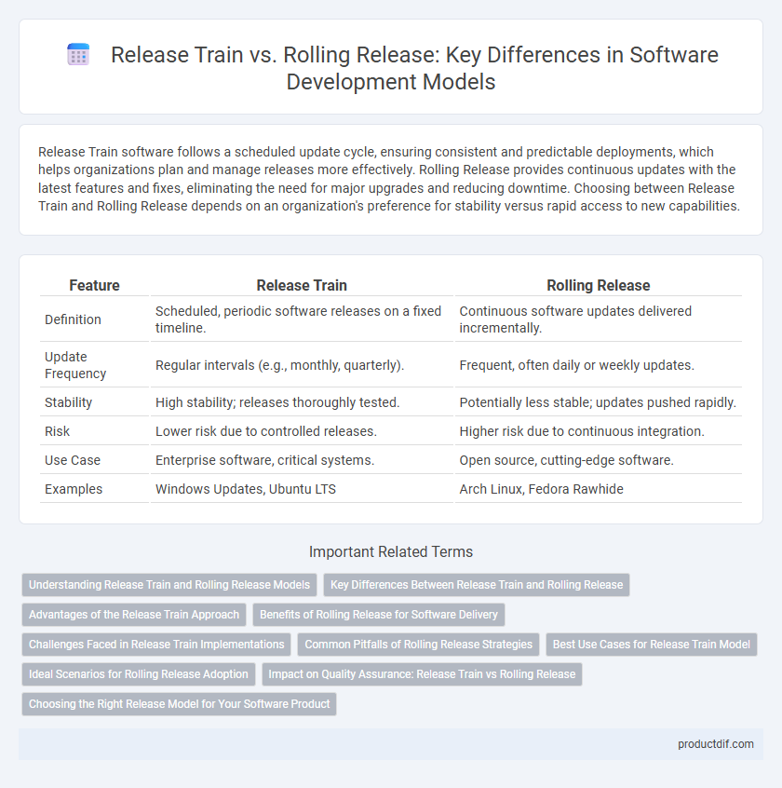Click the 'Important Related Terms' heading
The height and width of the screenshot is (788, 782).
coord(391,551)
